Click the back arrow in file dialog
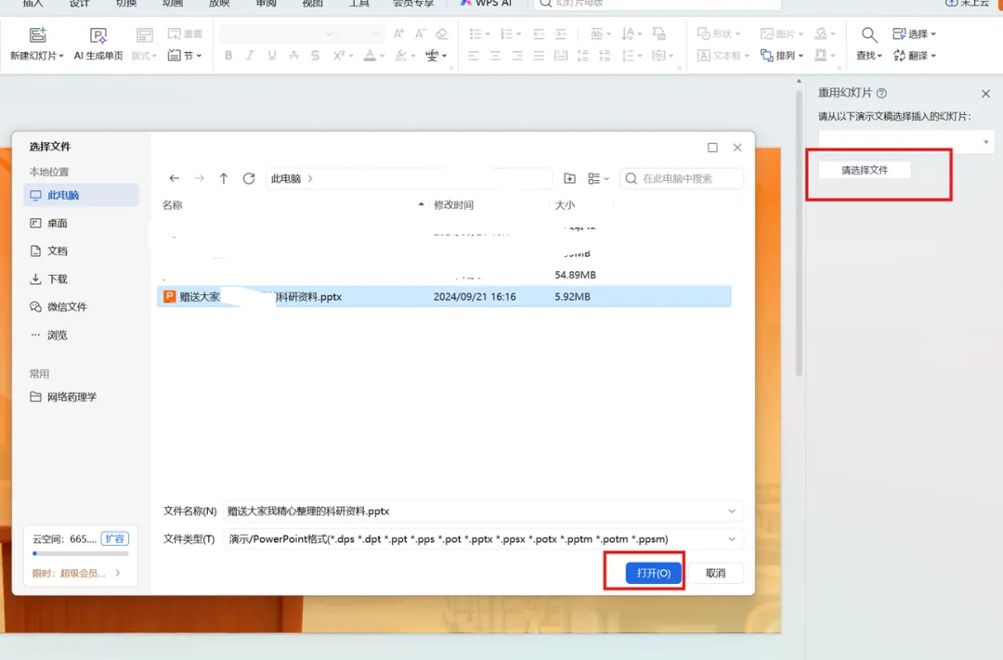 174,178
